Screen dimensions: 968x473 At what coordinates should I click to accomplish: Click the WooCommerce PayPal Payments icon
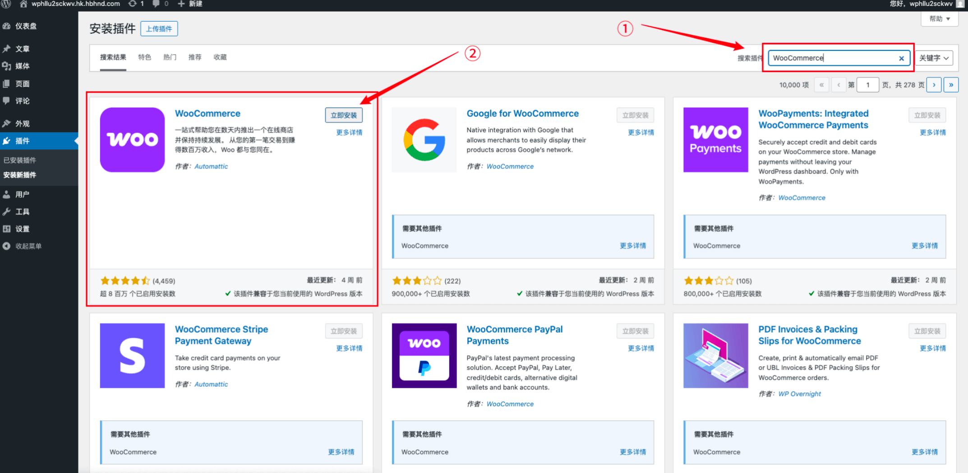[x=424, y=355]
